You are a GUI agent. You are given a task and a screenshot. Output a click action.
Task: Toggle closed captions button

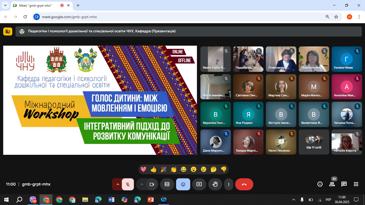pyautogui.click(x=167, y=184)
